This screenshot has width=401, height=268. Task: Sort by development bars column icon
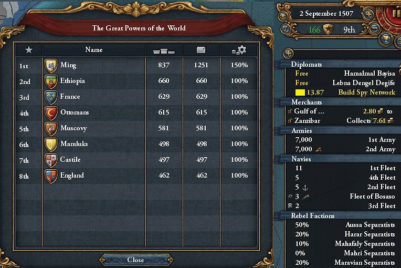click(x=164, y=50)
